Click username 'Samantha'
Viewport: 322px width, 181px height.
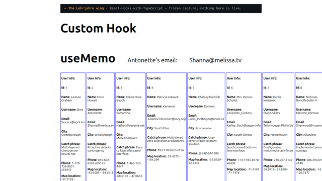(x=123, y=113)
